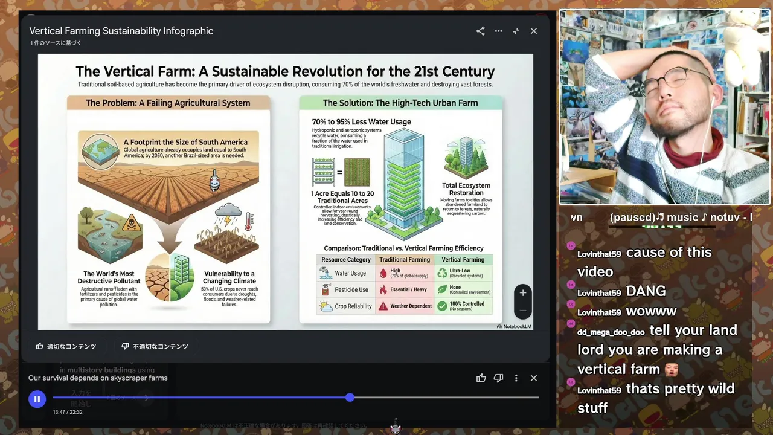Click the 13:47 / 22:32 timestamp
Image resolution: width=773 pixels, height=435 pixels.
[x=68, y=412]
